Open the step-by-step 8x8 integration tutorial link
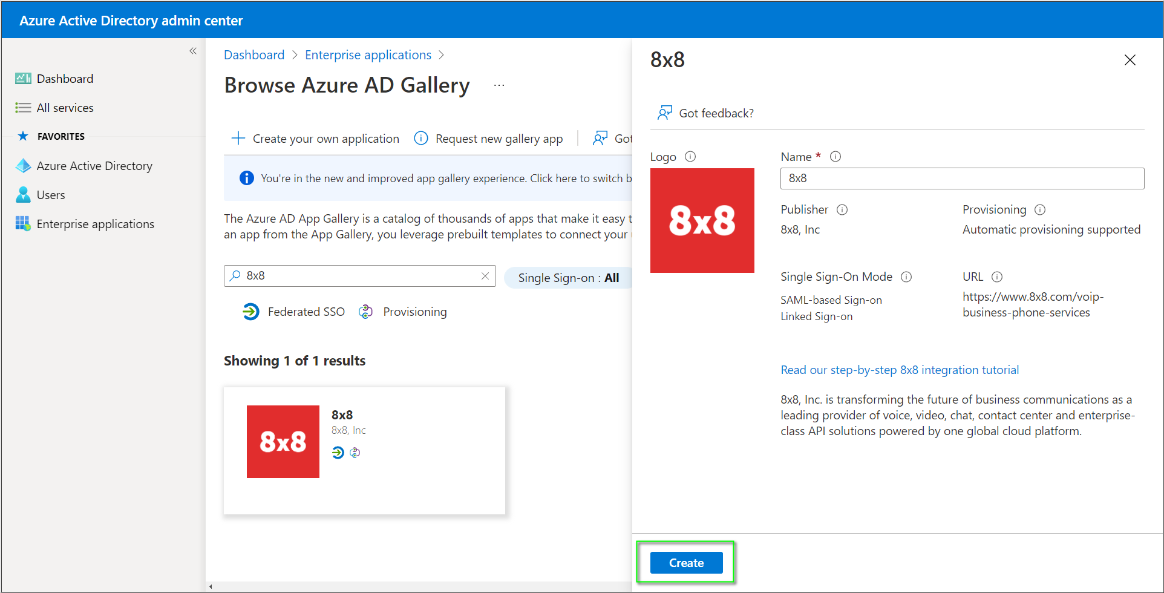This screenshot has width=1164, height=593. 900,370
